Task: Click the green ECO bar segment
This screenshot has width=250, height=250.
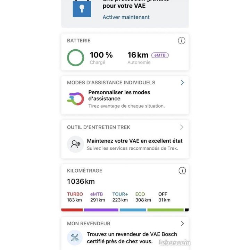Action: [x=165, y=210]
